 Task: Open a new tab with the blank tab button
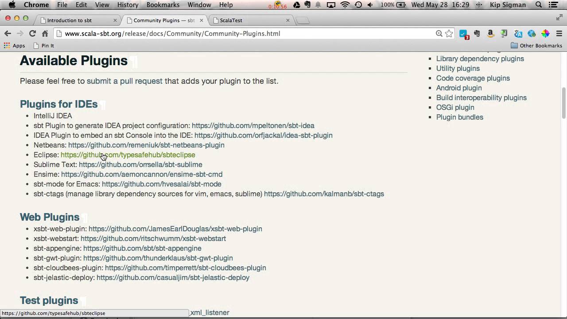(303, 20)
